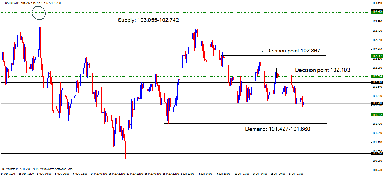383x176 pixels.
Task: Click the green 102.367 price tag
Action: pos(377,56)
